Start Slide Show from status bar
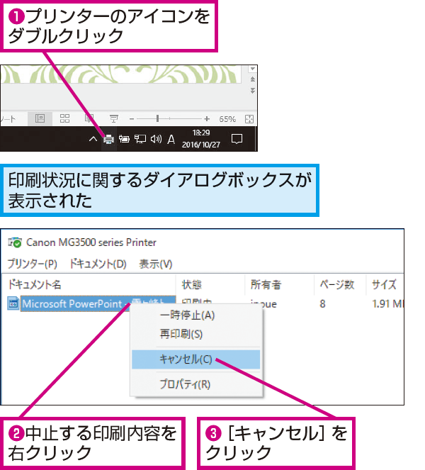Image resolution: width=425 pixels, height=470 pixels. [113, 119]
